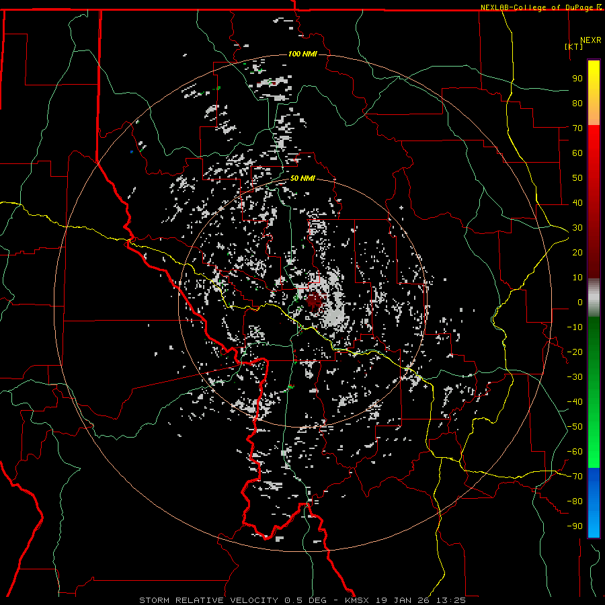
Task: Click the -50 value on velocity scale
Action: click(575, 427)
